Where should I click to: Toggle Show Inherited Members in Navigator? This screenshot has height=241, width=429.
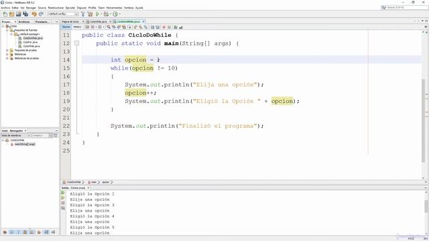[x=5, y=232]
